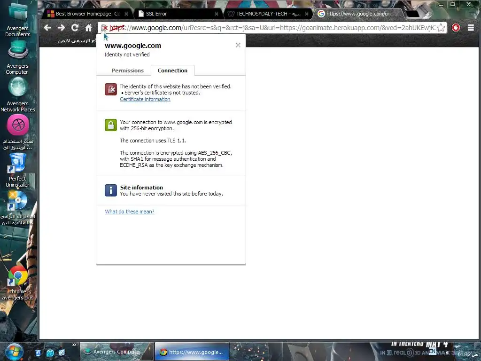The height and width of the screenshot is (361, 481).
Task: Open the 'What do these mean?' link
Action: pos(130,212)
